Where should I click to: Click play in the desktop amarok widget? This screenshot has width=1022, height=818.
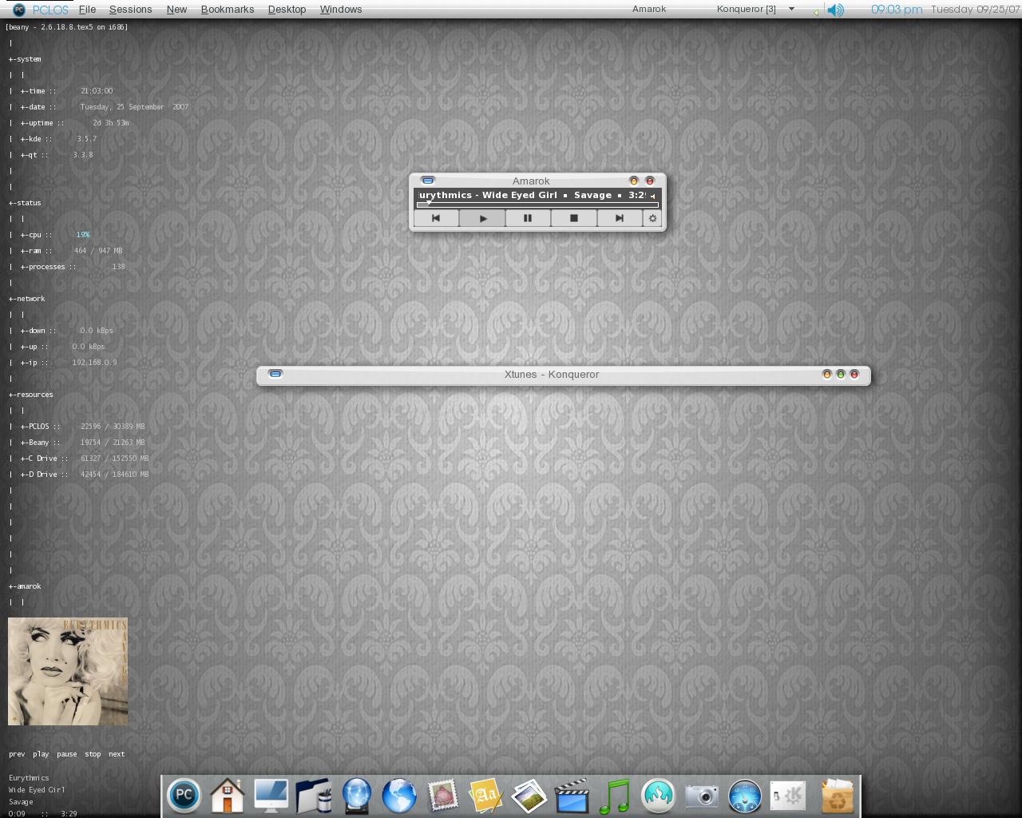coord(41,754)
